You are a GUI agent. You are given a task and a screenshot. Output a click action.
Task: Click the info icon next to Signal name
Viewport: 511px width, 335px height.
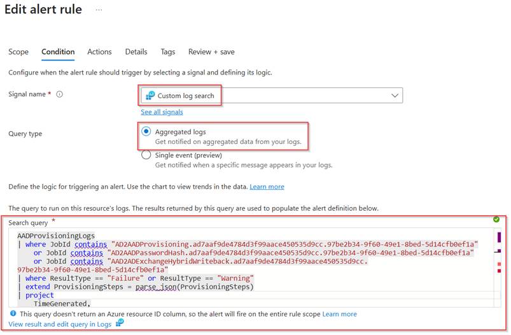(60, 94)
